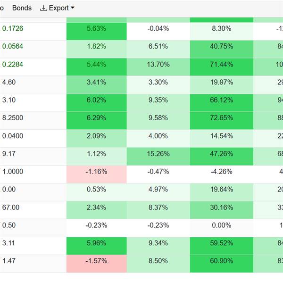Click the red -1.16% cell
283x283 pixels.
tap(97, 172)
